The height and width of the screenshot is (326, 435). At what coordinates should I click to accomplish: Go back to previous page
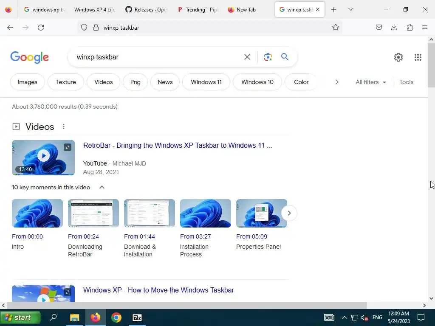pos(10,28)
